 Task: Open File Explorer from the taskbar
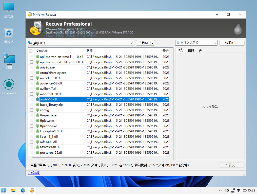13,190
